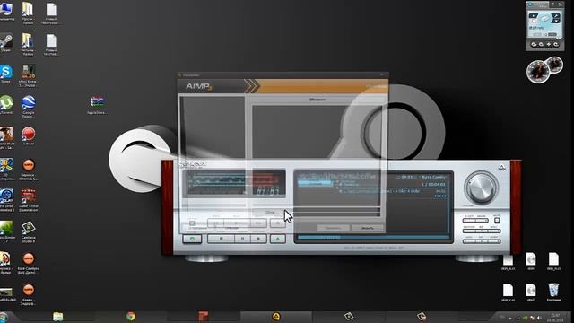
Task: Click the pause button on AIMP player
Action: coord(242,239)
